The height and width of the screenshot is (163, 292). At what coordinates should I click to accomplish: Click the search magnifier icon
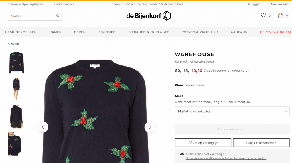click(58, 16)
